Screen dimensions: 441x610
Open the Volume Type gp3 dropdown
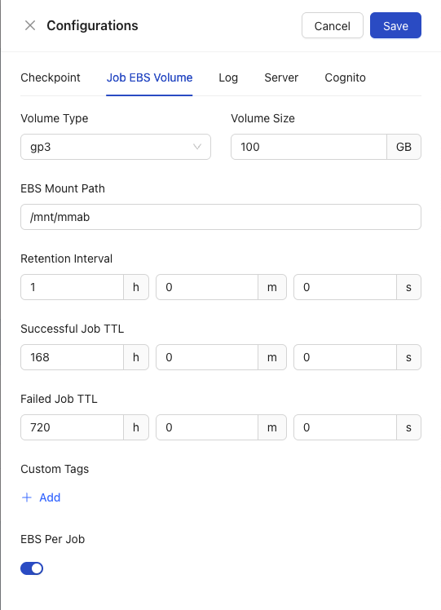point(116,147)
